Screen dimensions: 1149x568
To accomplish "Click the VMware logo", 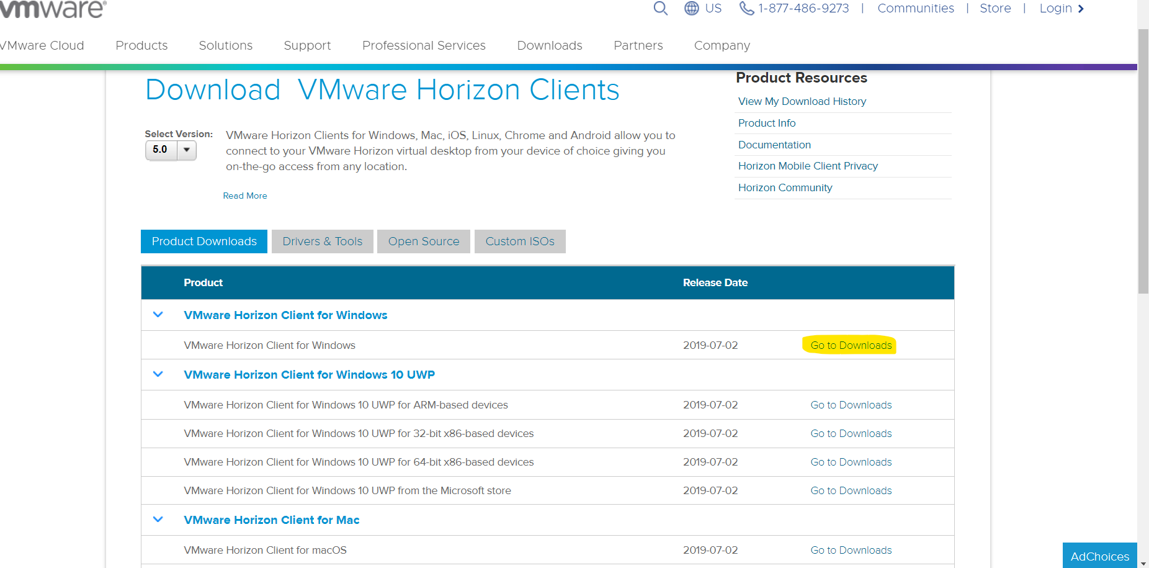I will coord(53,9).
